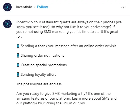Image resolution: width=130 pixels, height=107 pixels.
Task: Select the 'Sending a thank you message' line
Action: click(x=68, y=46)
